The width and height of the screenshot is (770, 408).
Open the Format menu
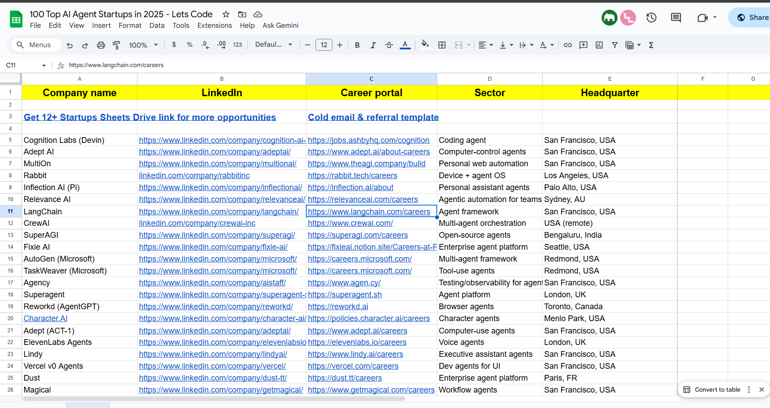point(130,26)
